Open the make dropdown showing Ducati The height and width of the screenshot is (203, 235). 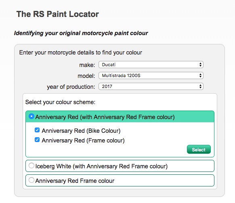pyautogui.click(x=151, y=65)
